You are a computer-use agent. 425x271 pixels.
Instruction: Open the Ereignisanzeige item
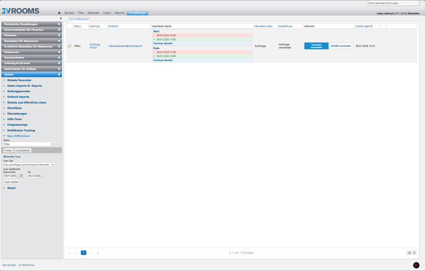17,125
